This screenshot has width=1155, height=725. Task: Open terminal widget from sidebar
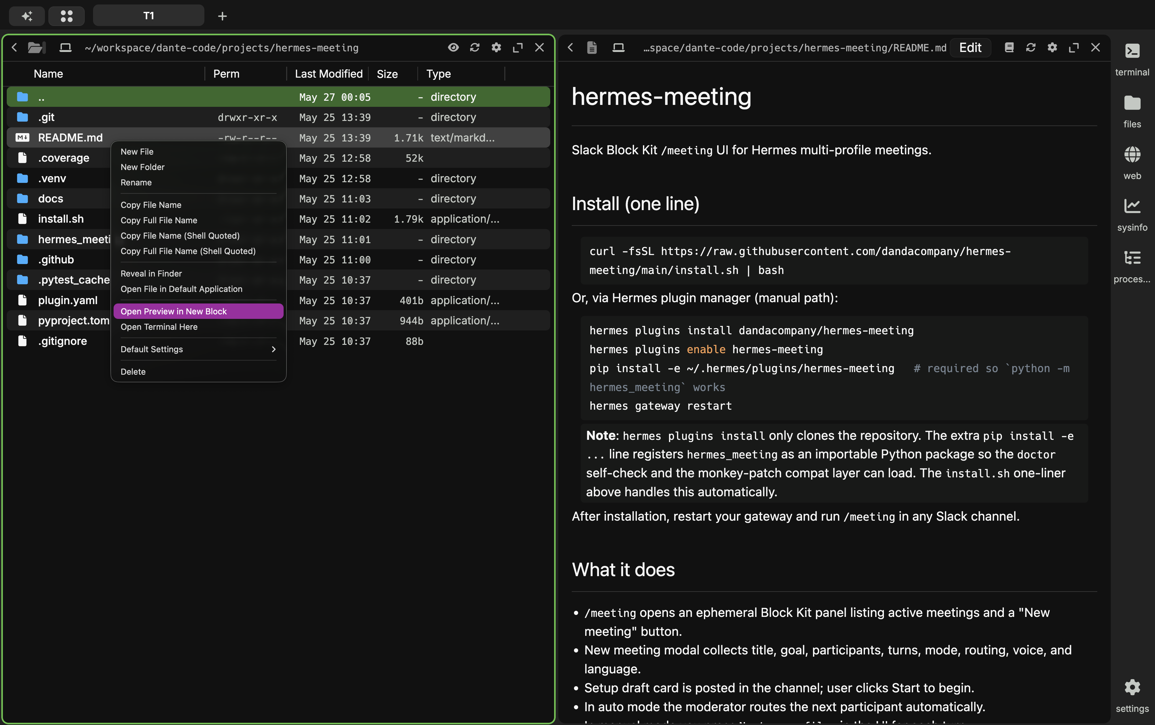click(x=1132, y=59)
